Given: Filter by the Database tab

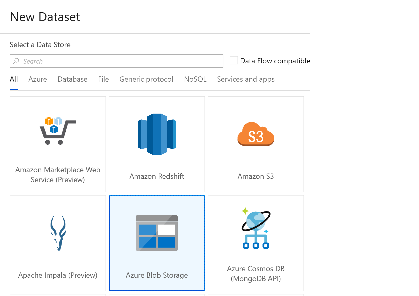Looking at the screenshot, I should pos(73,79).
